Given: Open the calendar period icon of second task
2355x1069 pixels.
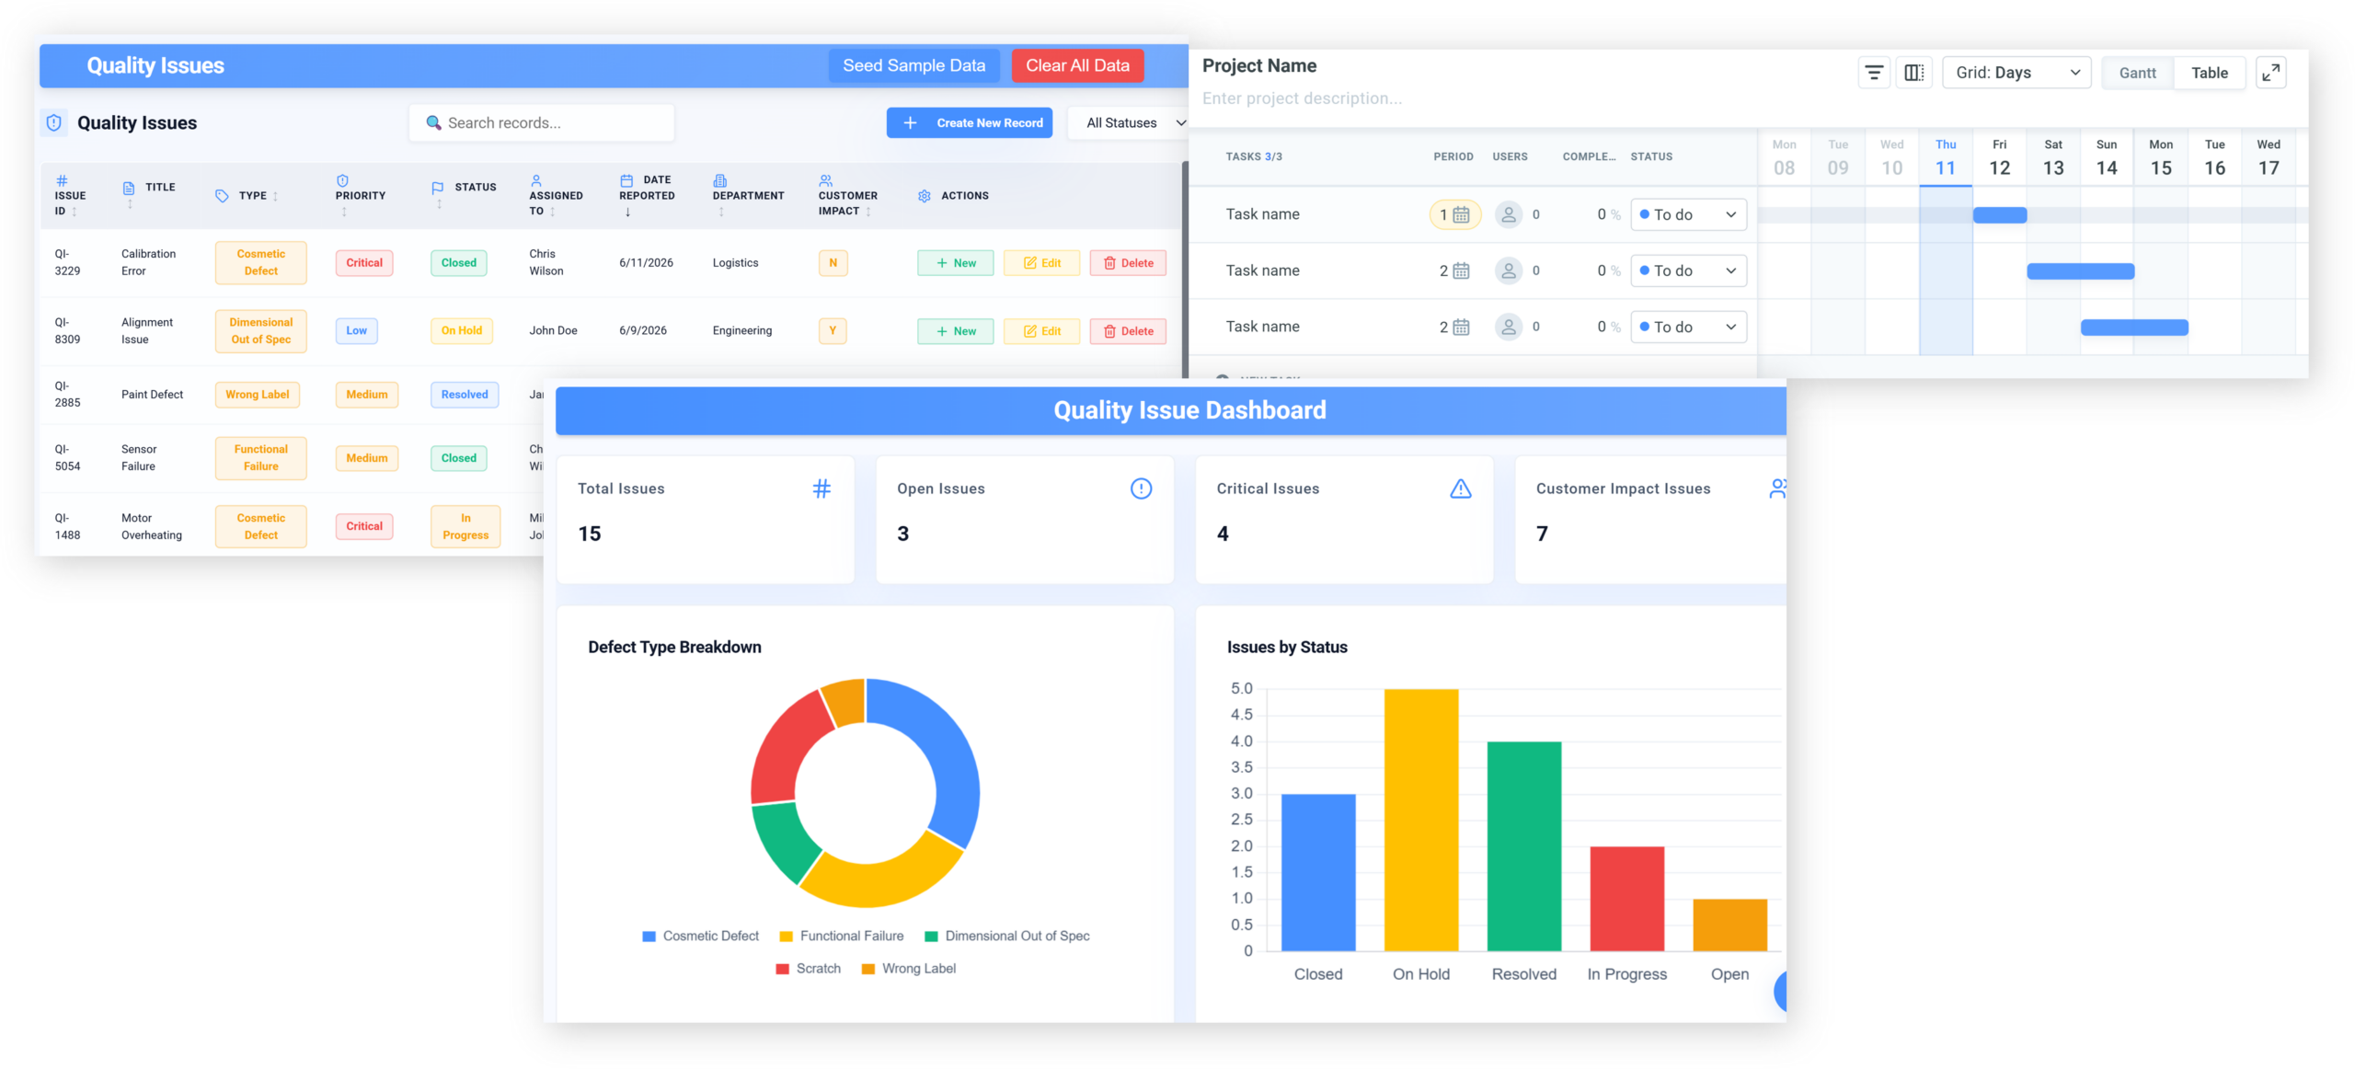Looking at the screenshot, I should pyautogui.click(x=1460, y=271).
